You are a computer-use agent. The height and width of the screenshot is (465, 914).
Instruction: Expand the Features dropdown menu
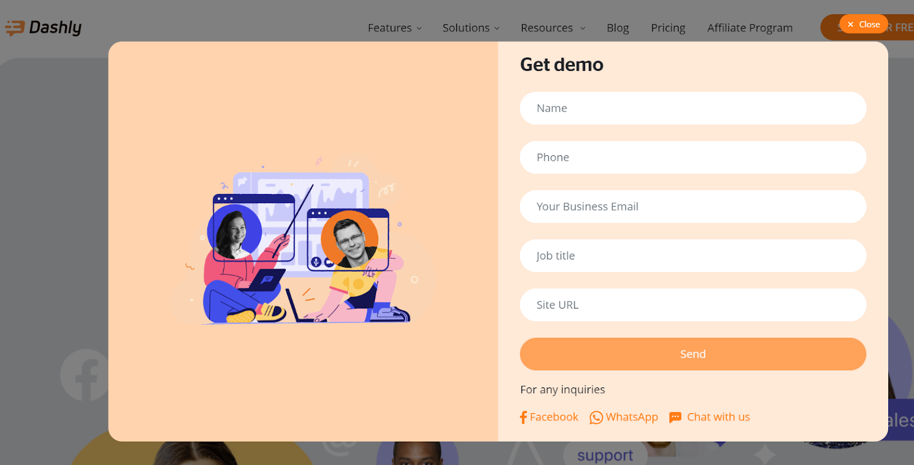point(395,28)
